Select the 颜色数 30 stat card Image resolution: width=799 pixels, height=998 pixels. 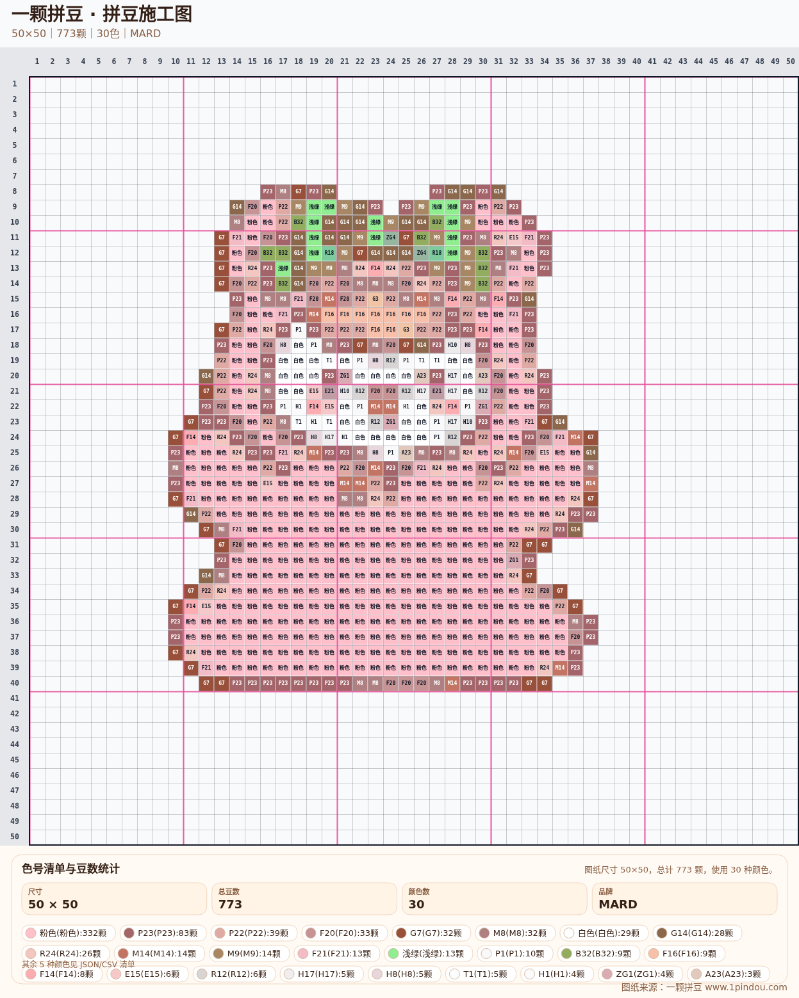pyautogui.click(x=494, y=899)
